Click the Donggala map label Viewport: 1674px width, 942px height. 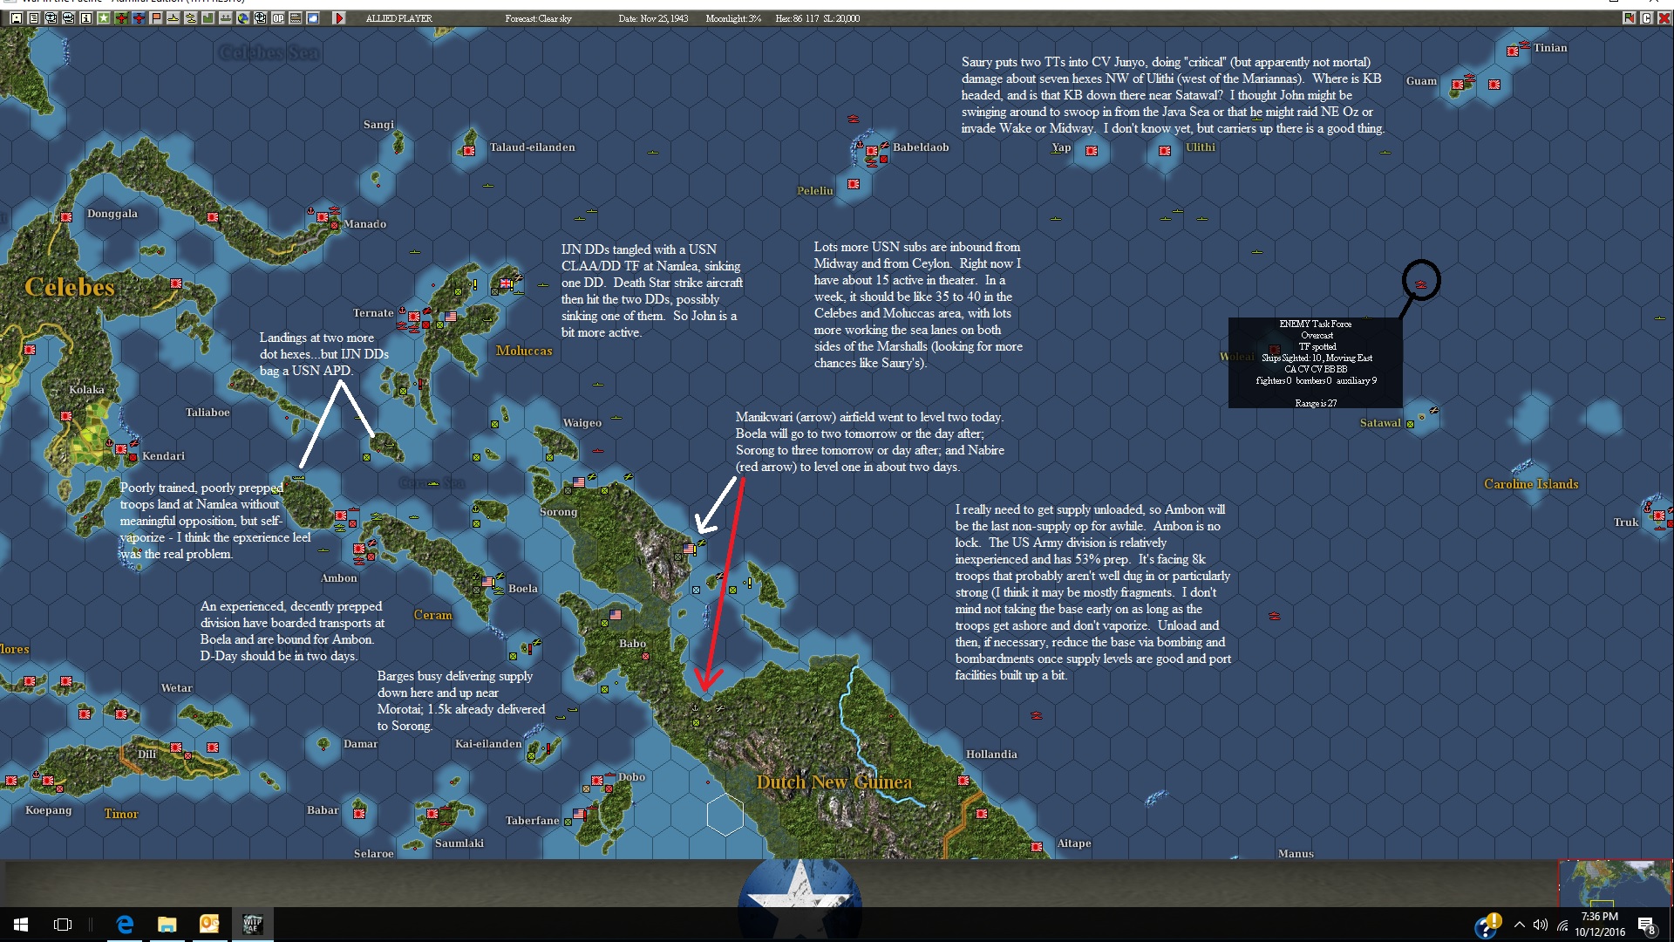click(x=112, y=214)
